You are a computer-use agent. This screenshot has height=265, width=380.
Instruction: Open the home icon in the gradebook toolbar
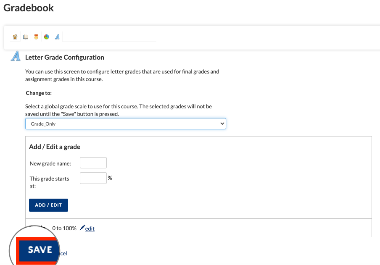[15, 37]
